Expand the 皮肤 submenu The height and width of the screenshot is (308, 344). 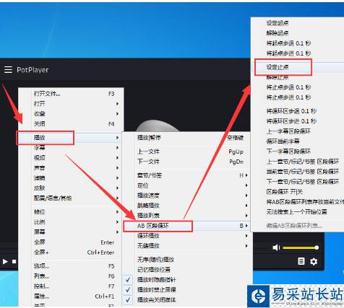point(71,188)
